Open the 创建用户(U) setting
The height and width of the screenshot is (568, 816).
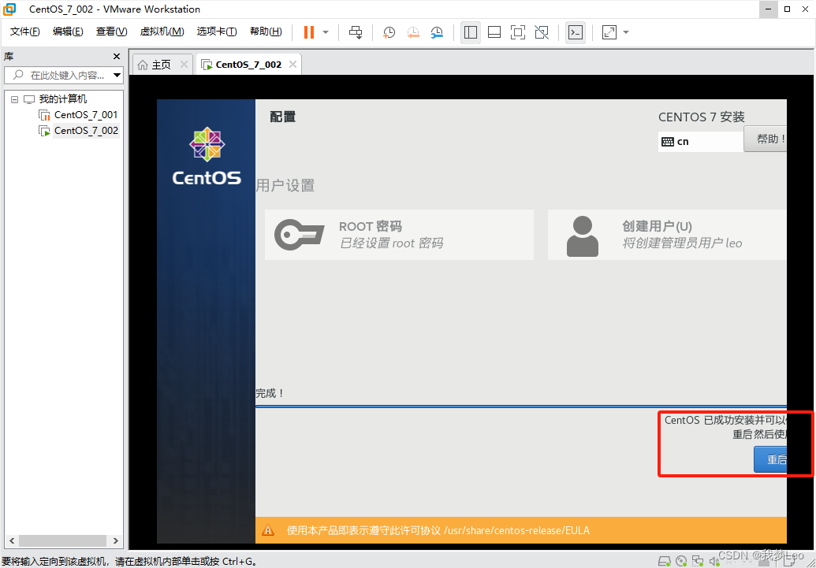coord(667,235)
